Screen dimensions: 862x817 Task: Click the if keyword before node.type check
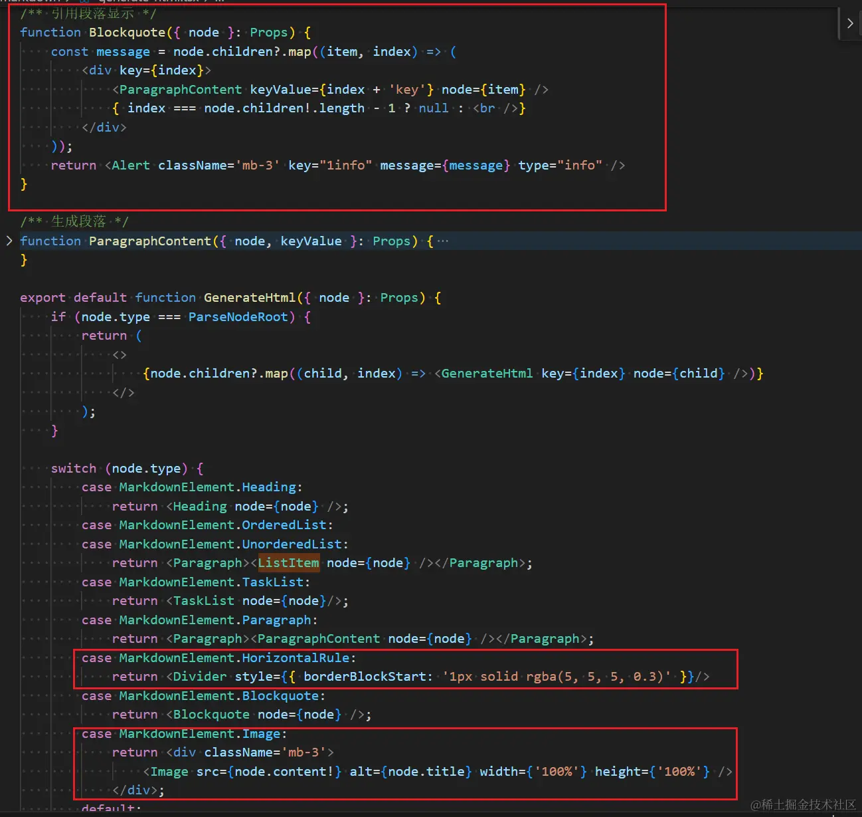click(58, 317)
